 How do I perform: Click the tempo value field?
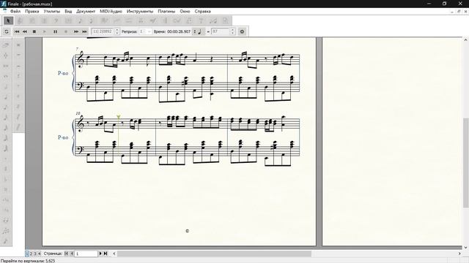[221, 31]
